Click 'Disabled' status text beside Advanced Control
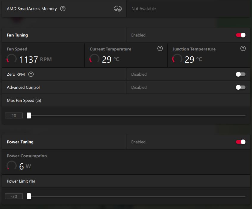 click(x=139, y=87)
